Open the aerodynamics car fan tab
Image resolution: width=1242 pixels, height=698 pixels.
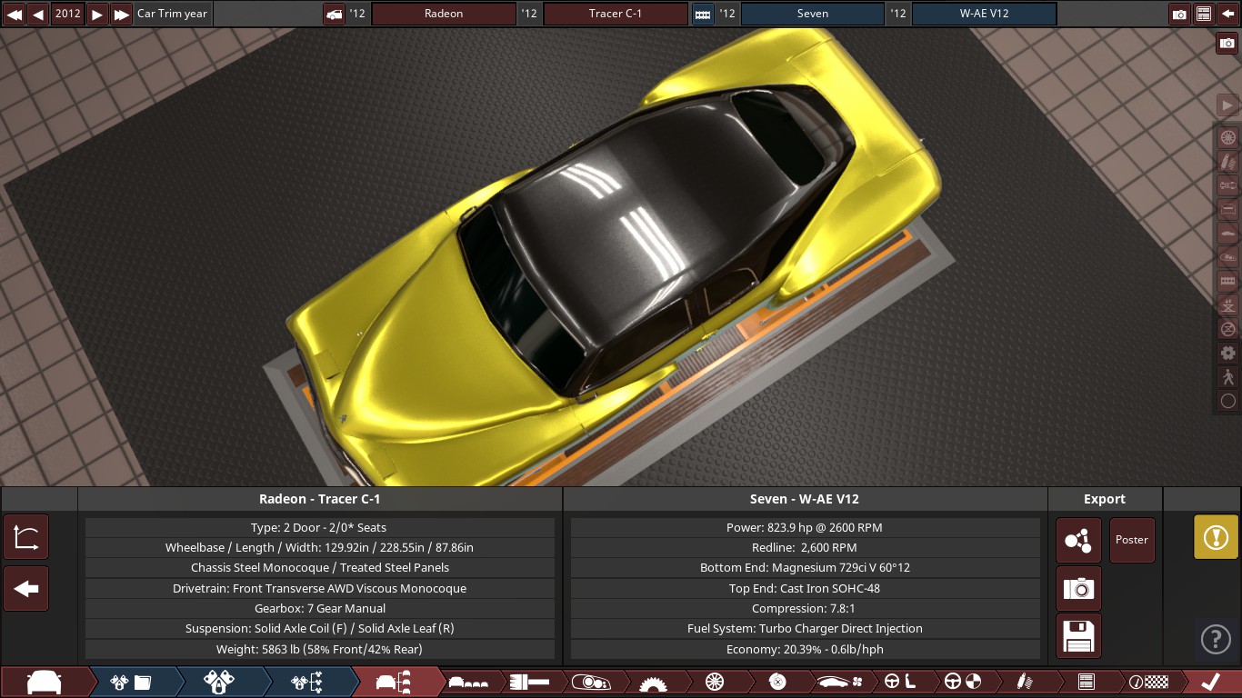840,683
